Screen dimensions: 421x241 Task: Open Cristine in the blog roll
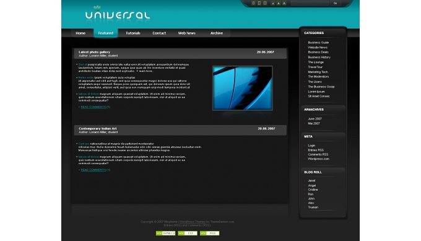click(x=313, y=190)
